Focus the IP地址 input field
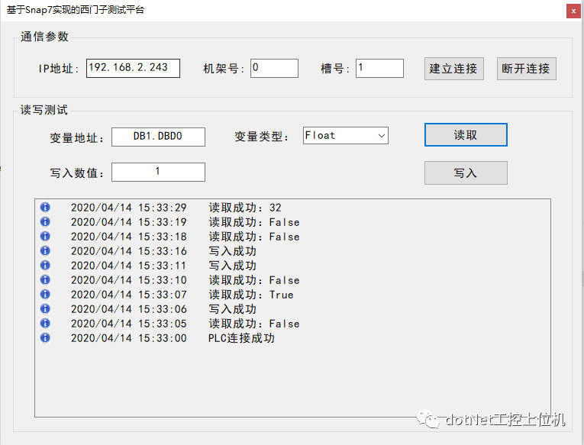This screenshot has height=445, width=584. [133, 68]
